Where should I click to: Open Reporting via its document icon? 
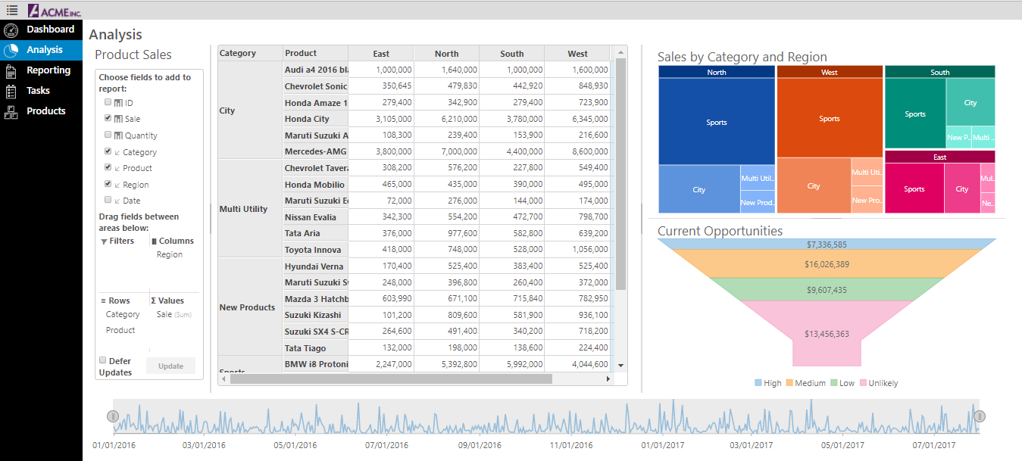click(11, 71)
